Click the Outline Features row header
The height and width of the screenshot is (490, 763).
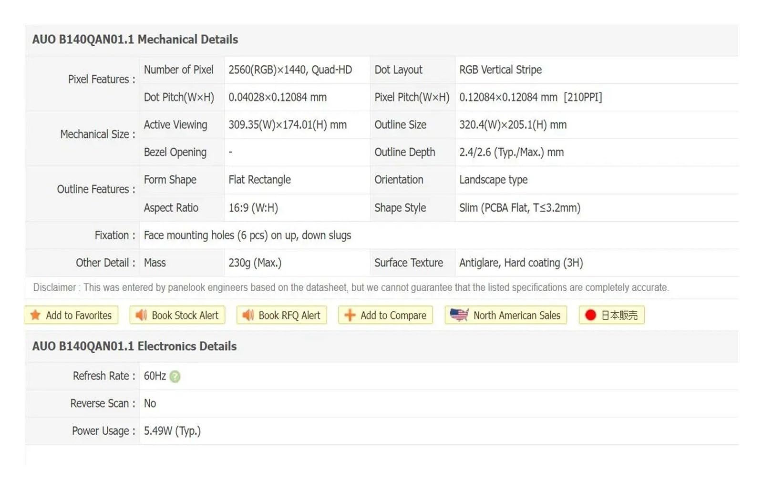[x=96, y=190]
